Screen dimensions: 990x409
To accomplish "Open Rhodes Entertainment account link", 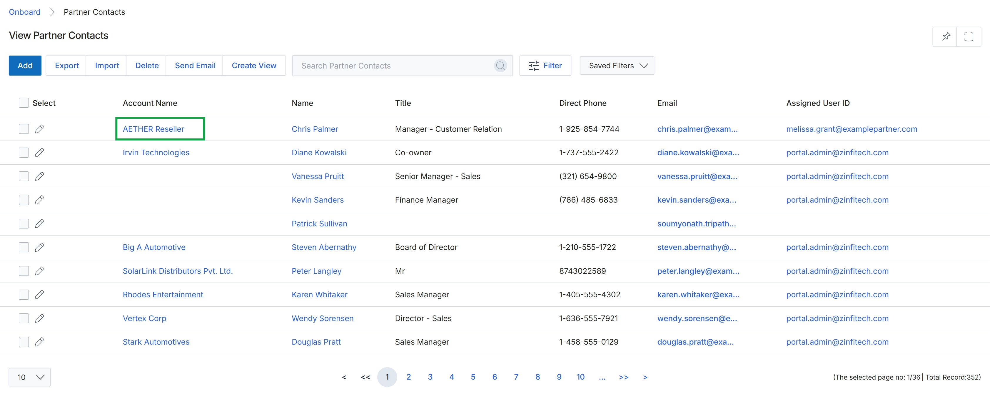I will click(x=163, y=294).
